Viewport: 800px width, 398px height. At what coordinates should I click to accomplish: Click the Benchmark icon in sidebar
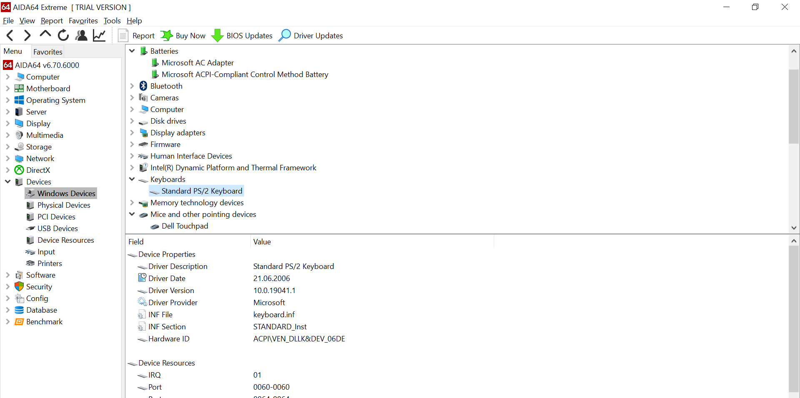tap(19, 321)
